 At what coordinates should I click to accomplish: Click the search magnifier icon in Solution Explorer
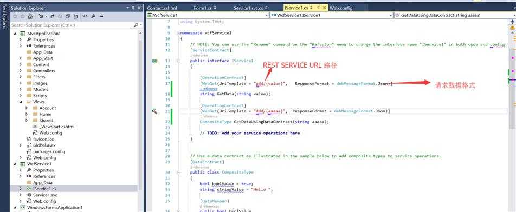coord(136,25)
